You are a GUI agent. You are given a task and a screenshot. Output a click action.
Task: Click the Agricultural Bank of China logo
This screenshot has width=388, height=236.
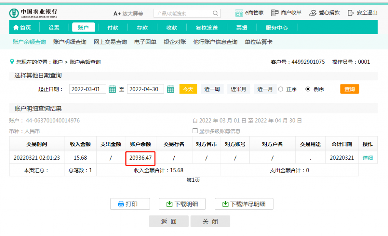[x=33, y=13]
